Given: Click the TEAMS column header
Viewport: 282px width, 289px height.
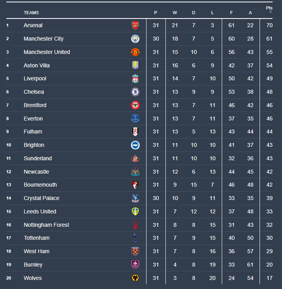Looking at the screenshot, I should click(31, 13).
